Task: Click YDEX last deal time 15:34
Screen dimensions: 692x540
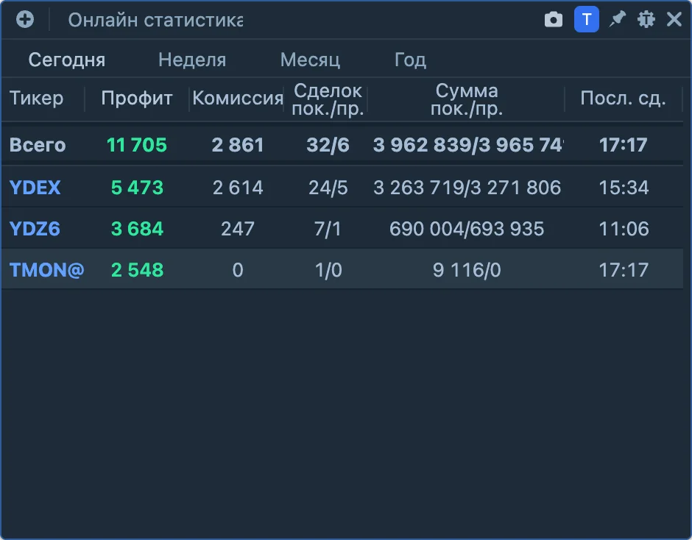Action: 624,188
